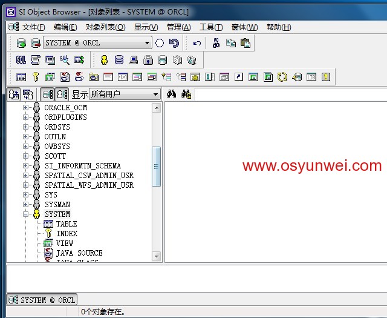Expand the SYSMAN user node
This screenshot has height=318, width=387.
[25, 205]
